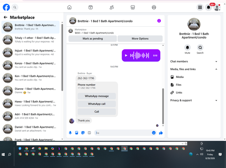Open the Windows Start menu
This screenshot has height=168, width=226.
[x=3, y=154]
